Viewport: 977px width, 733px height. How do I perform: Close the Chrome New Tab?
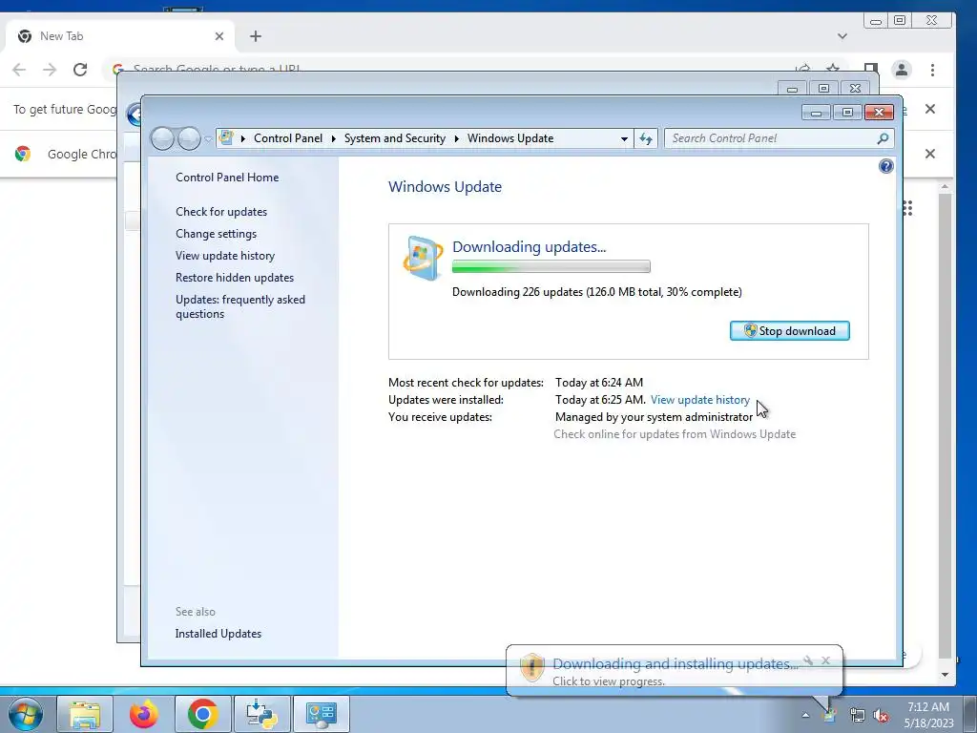[219, 36]
